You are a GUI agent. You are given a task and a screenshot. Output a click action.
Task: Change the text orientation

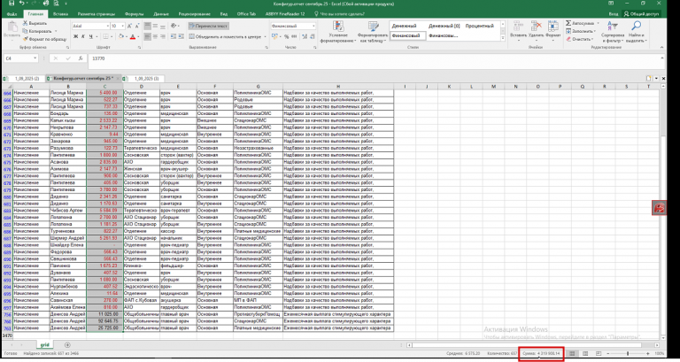(174, 26)
